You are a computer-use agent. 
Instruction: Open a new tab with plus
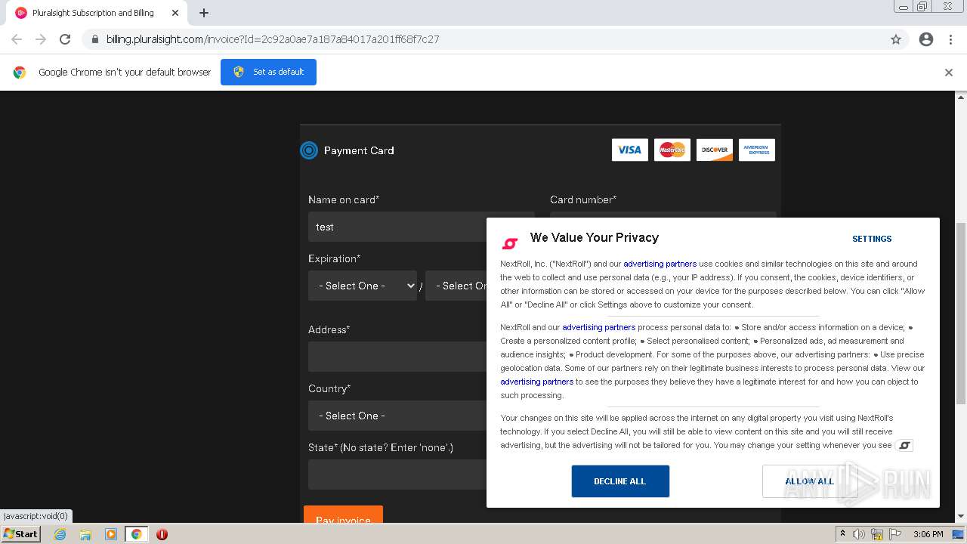point(204,13)
